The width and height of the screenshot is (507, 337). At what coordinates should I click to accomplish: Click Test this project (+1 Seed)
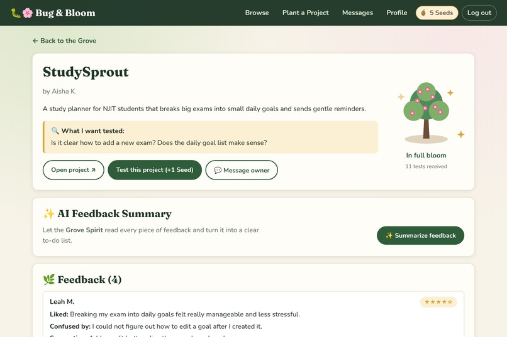click(155, 170)
